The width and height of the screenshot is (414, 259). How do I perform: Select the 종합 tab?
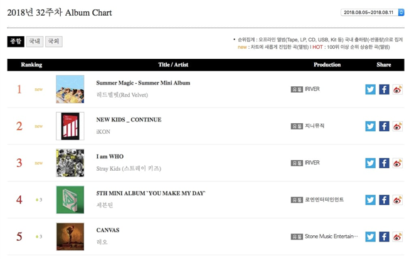point(16,42)
